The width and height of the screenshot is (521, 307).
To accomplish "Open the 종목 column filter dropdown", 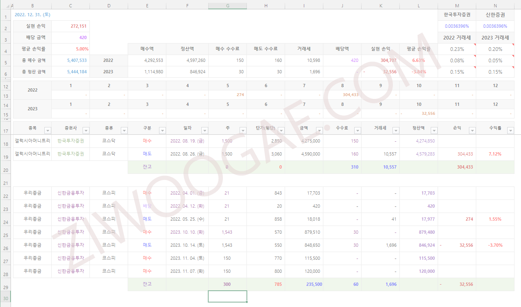I will click(48, 131).
